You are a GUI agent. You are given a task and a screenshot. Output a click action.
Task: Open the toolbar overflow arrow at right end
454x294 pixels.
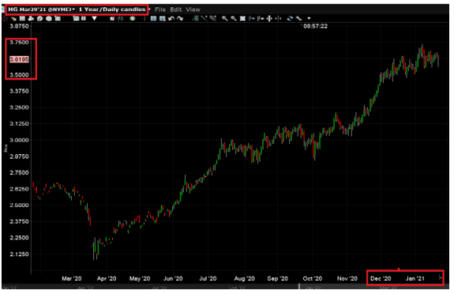pos(309,18)
